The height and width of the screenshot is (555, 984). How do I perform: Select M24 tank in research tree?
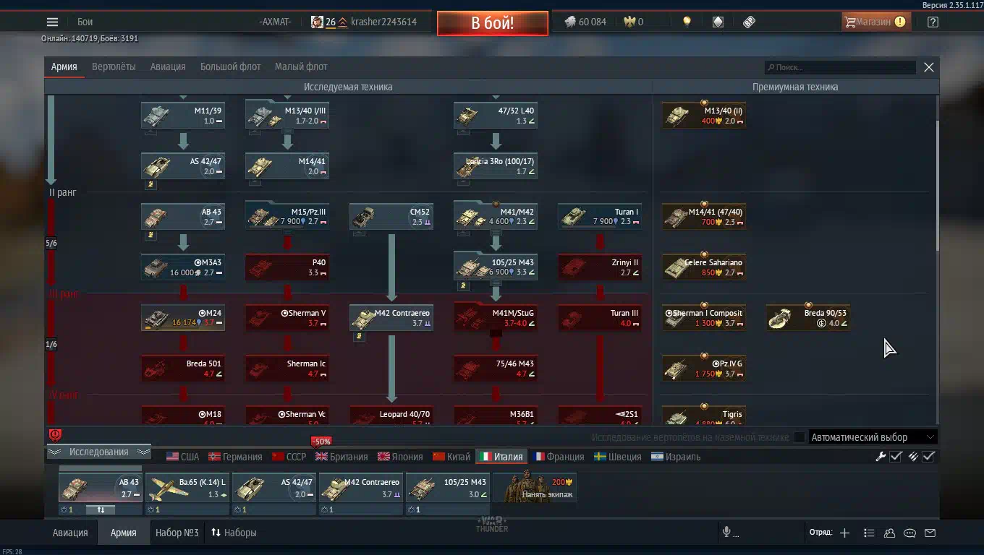click(183, 318)
